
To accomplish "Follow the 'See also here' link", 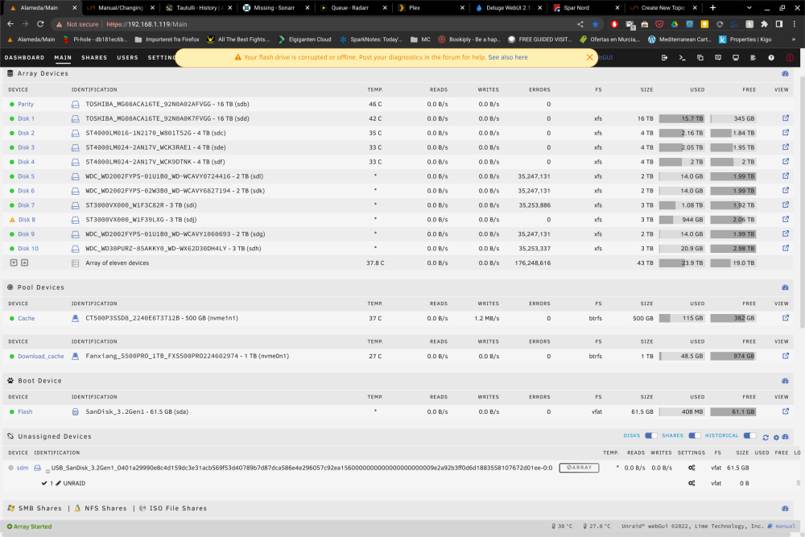I will [x=508, y=57].
